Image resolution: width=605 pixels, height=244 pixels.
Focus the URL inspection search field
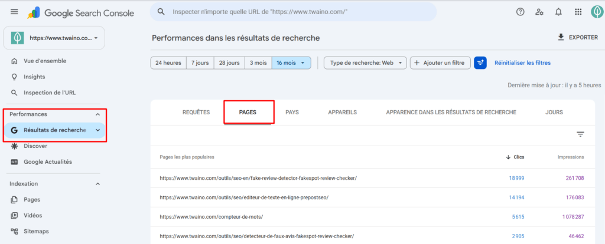[293, 12]
